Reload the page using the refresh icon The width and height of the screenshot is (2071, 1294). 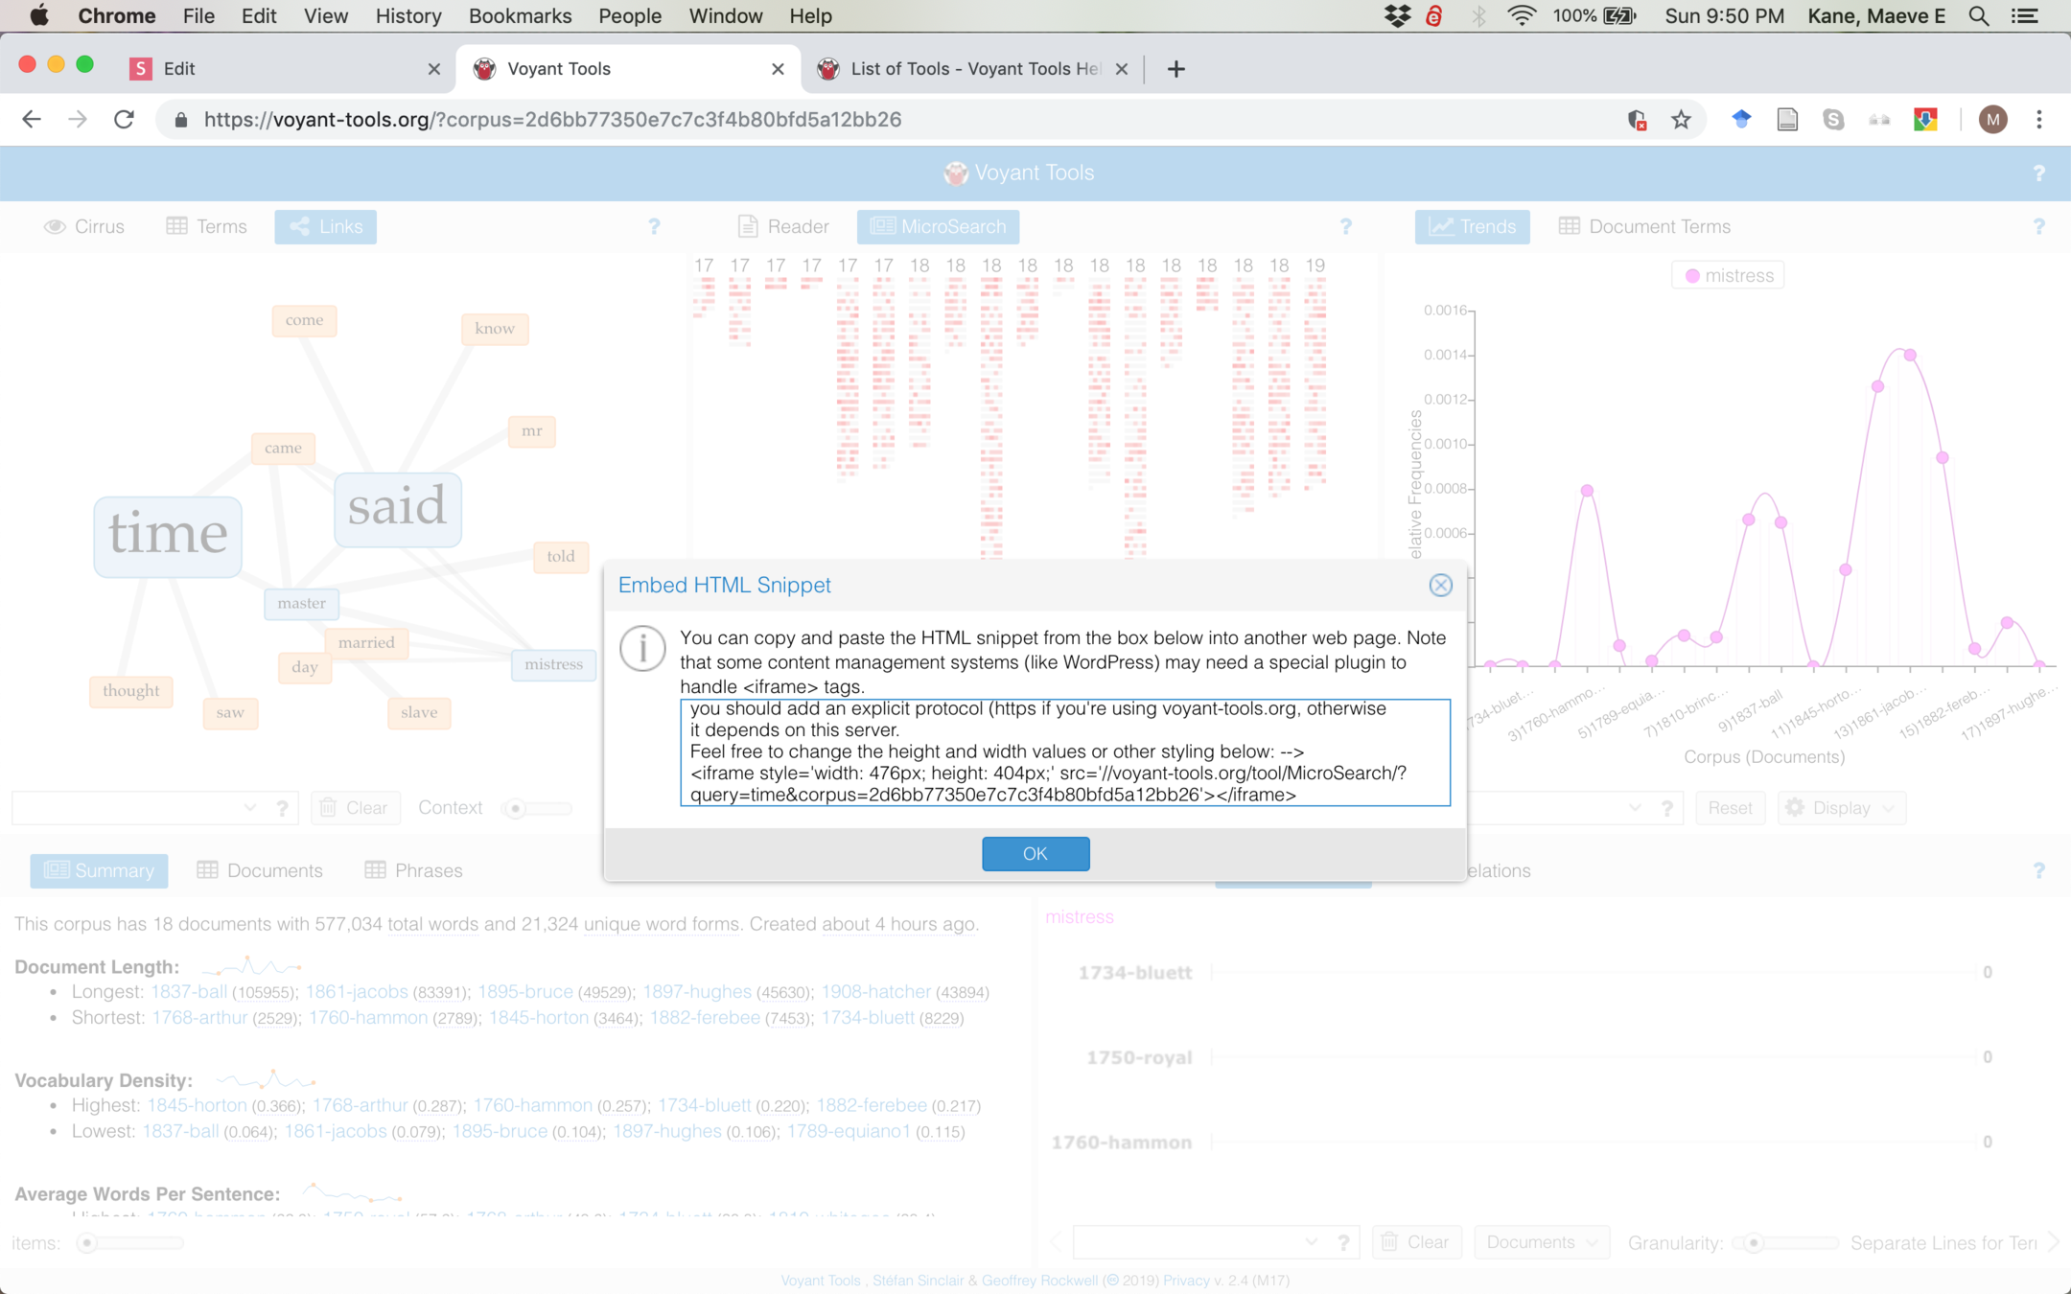tap(124, 120)
